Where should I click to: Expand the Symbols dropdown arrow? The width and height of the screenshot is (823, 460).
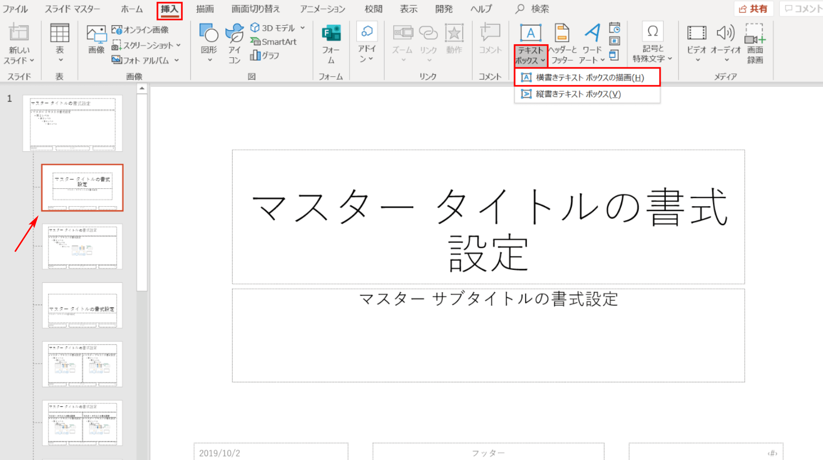[670, 59]
